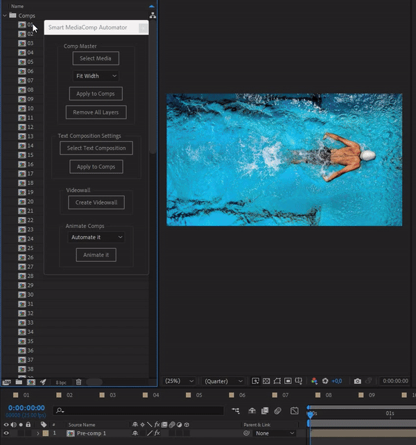The image size is (416, 445).
Task: Open the Fit Width dropdown
Action: (96, 76)
